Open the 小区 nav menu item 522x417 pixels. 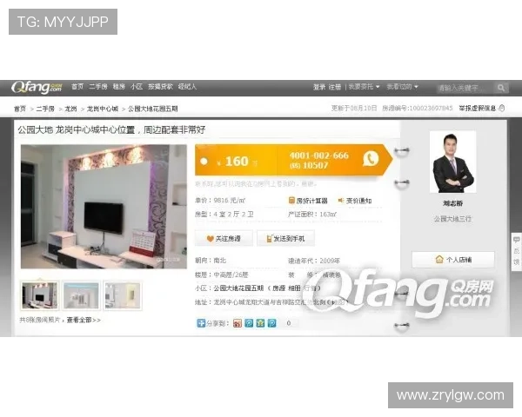[x=137, y=87]
